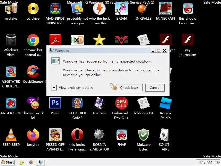Launch the furryfox browser icon
221x166 pixels.
33,135
